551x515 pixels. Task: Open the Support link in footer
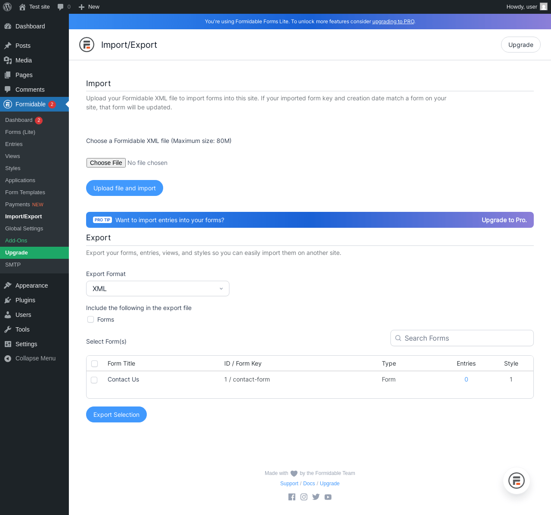(289, 484)
